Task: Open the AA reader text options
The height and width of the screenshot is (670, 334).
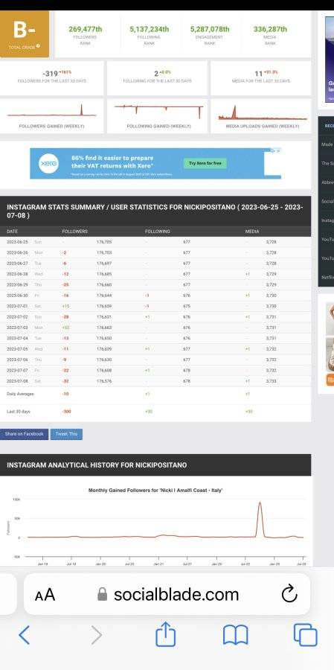Action: [45, 594]
